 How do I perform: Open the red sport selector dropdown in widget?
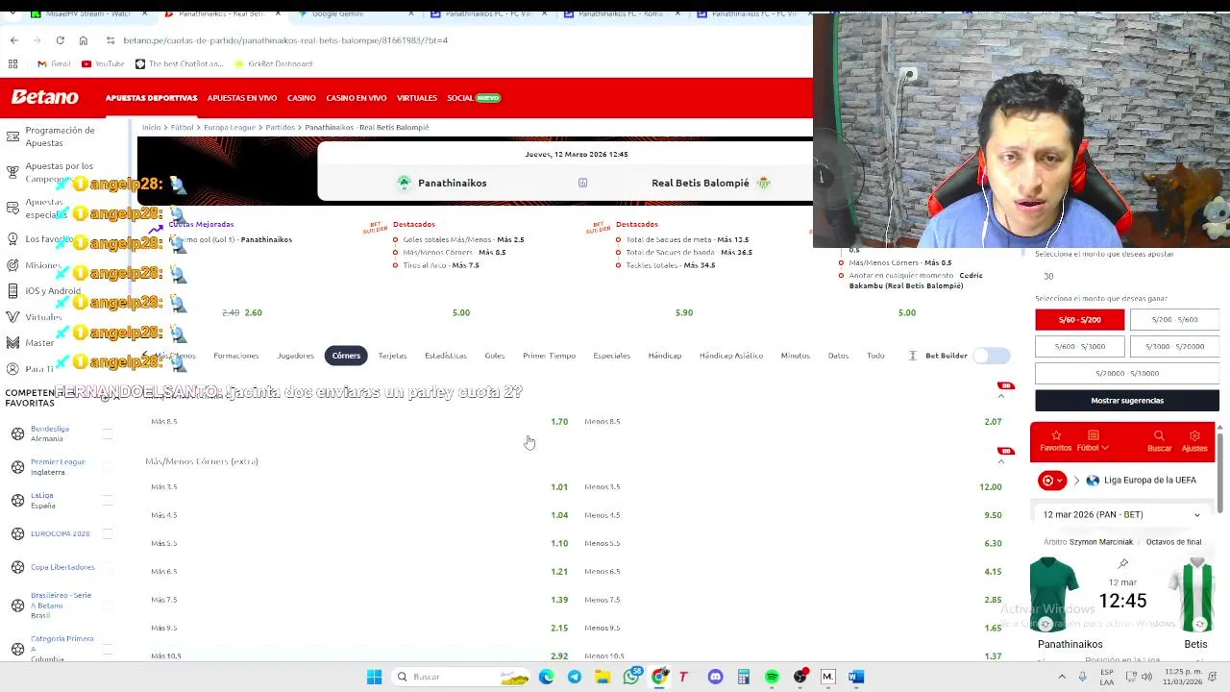click(1052, 480)
